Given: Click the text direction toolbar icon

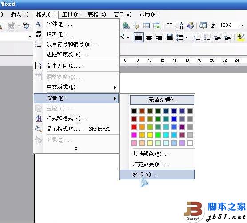Looking at the screenshot, I should tap(179, 25).
